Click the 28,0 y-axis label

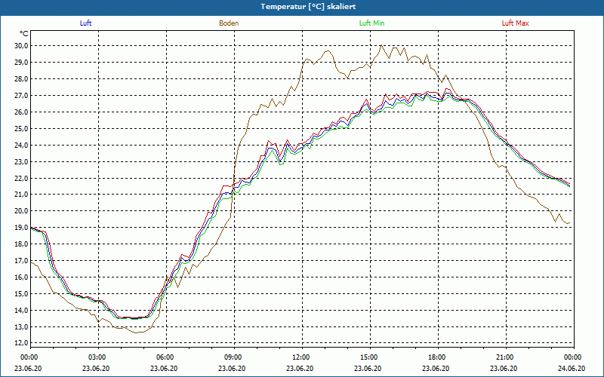pos(22,79)
